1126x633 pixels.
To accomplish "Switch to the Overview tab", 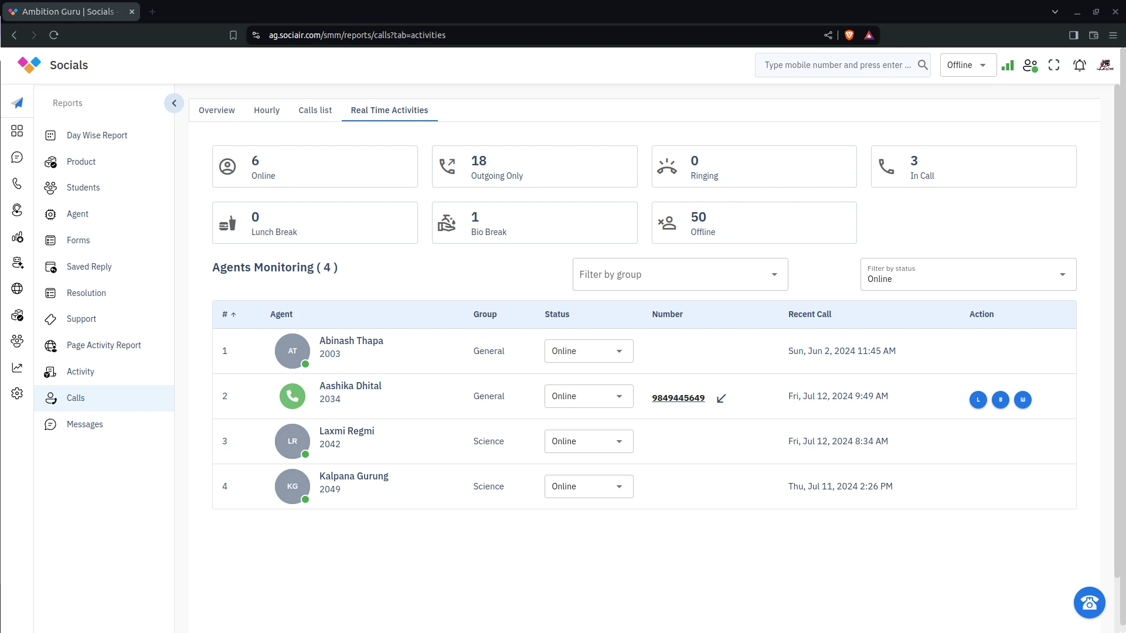I will 216,110.
